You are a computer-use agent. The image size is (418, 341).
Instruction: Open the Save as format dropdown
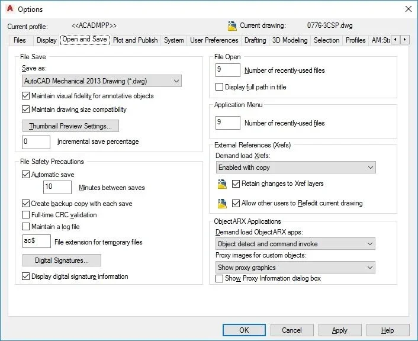pos(102,81)
